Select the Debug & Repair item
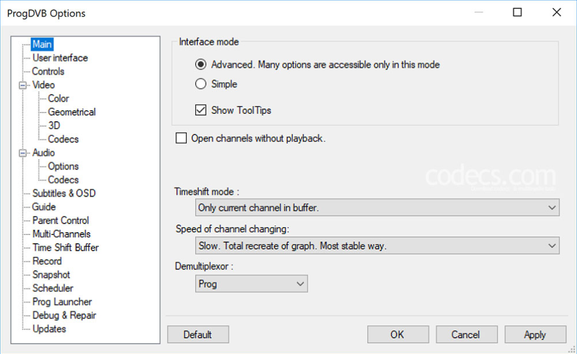This screenshot has height=354, width=577. pyautogui.click(x=64, y=315)
